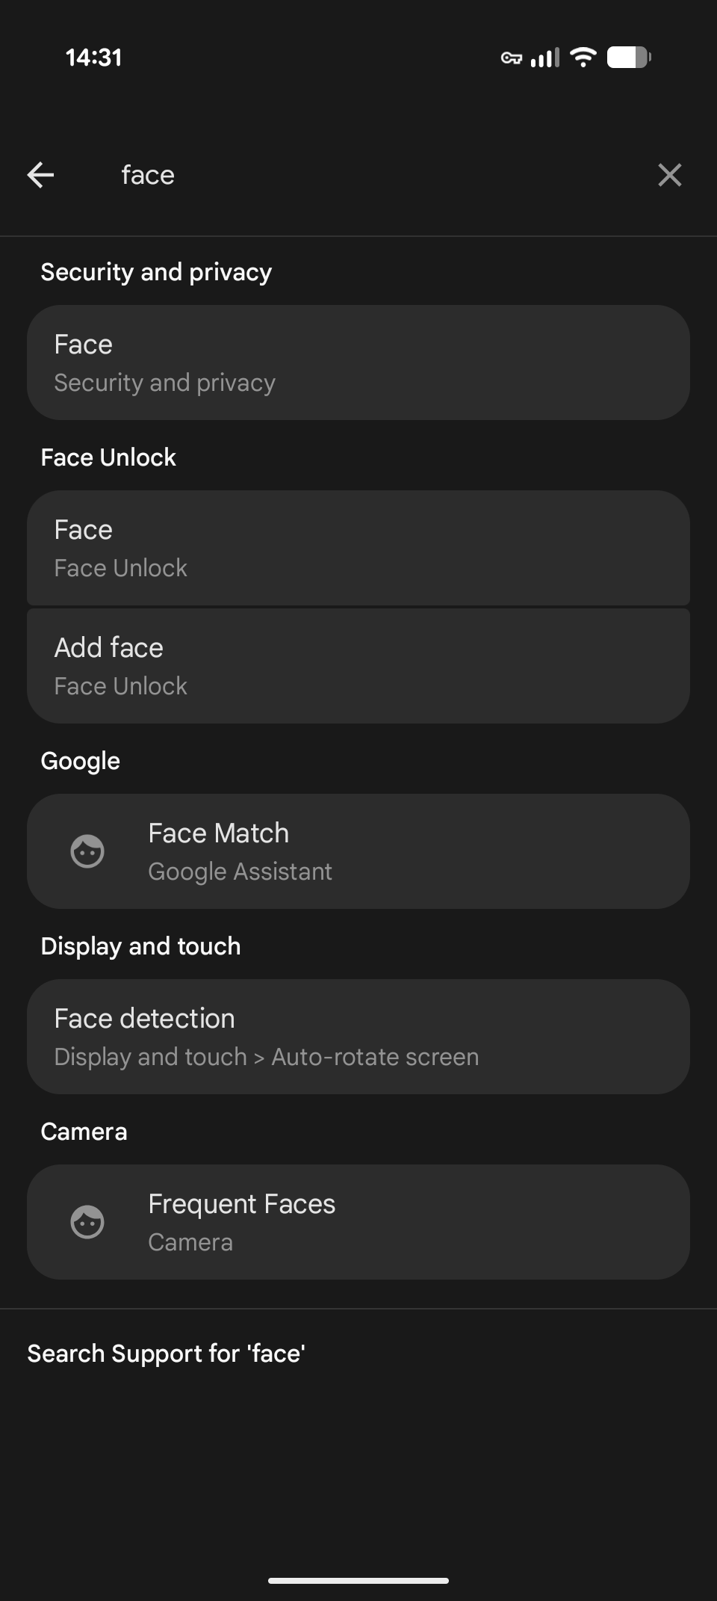Tap the home gesture bar

click(358, 1581)
